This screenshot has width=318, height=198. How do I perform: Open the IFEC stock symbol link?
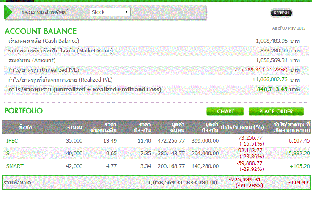[12, 140]
